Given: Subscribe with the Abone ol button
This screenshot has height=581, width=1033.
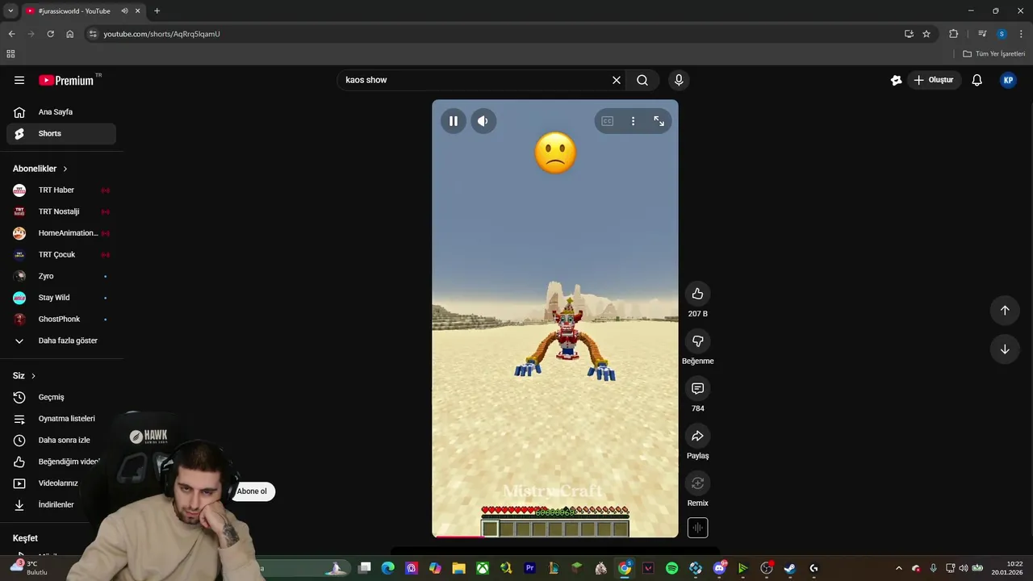Looking at the screenshot, I should click(x=252, y=491).
